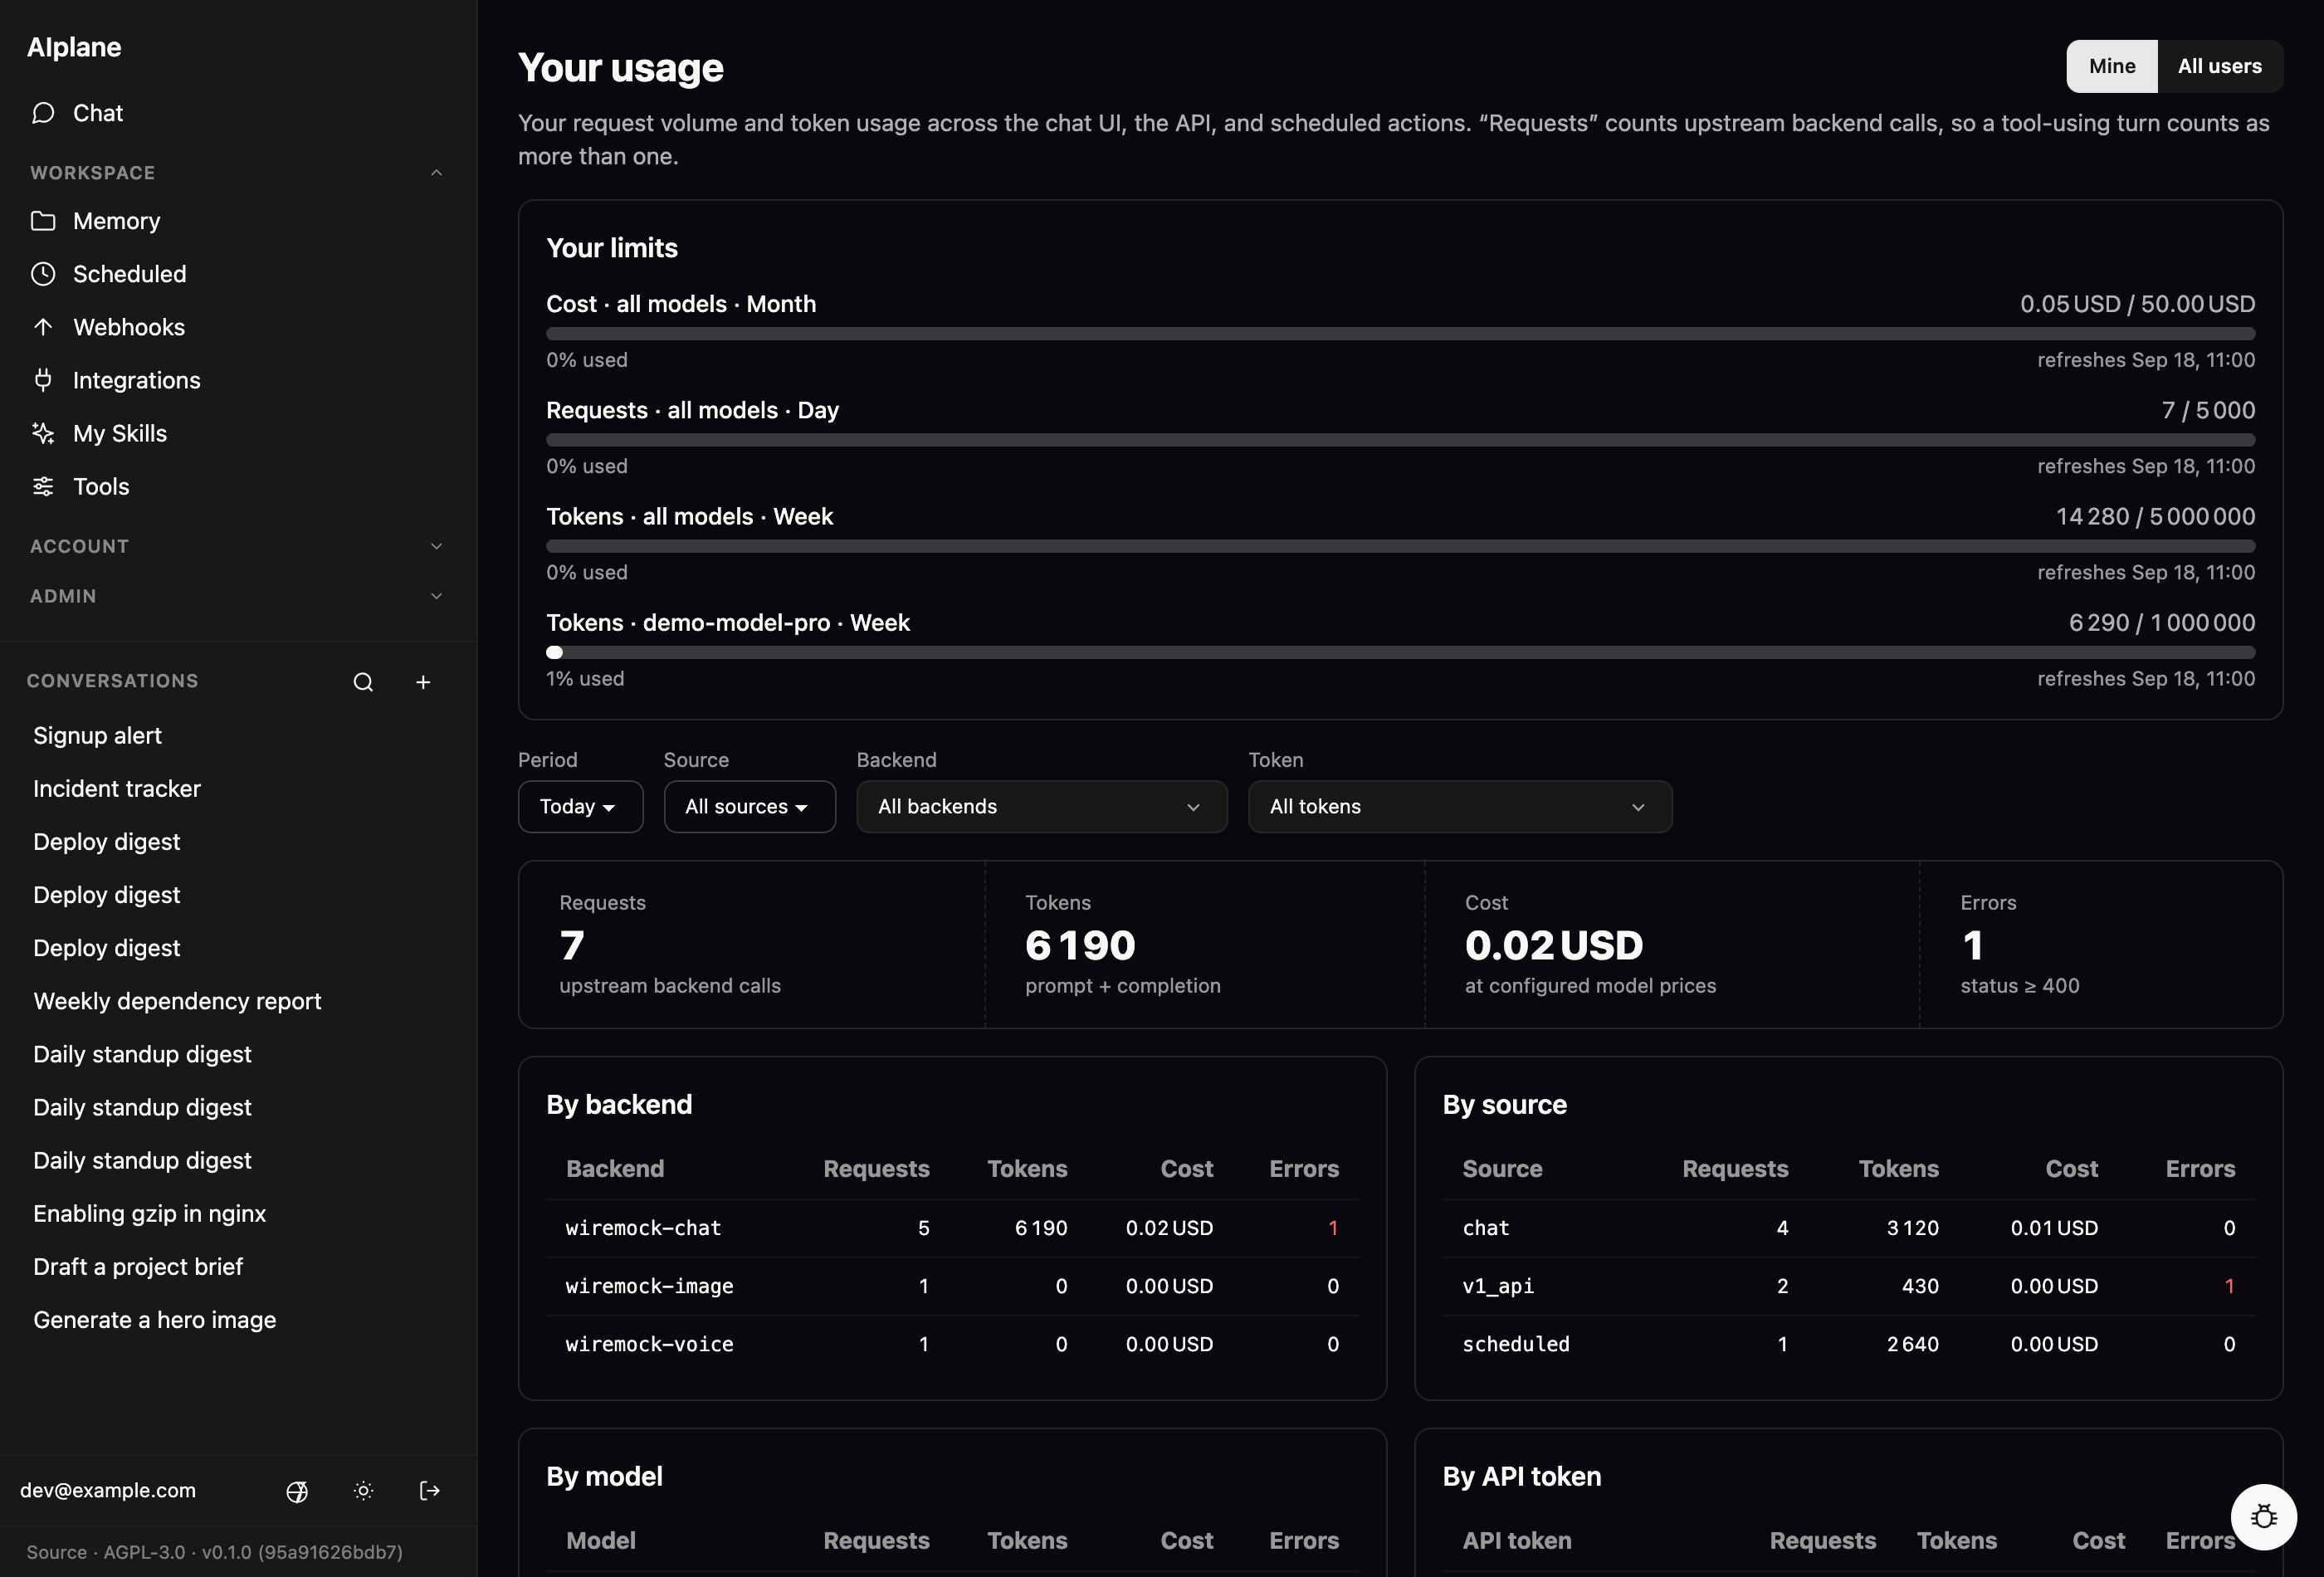Click the Alplane logo title
Screen dimensions: 2324x1577
pos(74,47)
